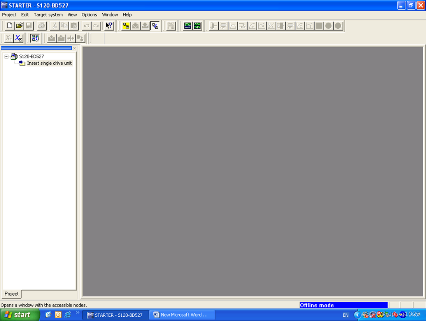The width and height of the screenshot is (426, 321).
Task: Click the Save floppy disk icon
Action: click(29, 26)
